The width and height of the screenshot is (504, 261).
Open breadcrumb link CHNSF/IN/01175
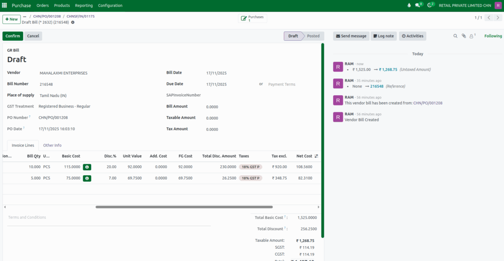click(81, 16)
